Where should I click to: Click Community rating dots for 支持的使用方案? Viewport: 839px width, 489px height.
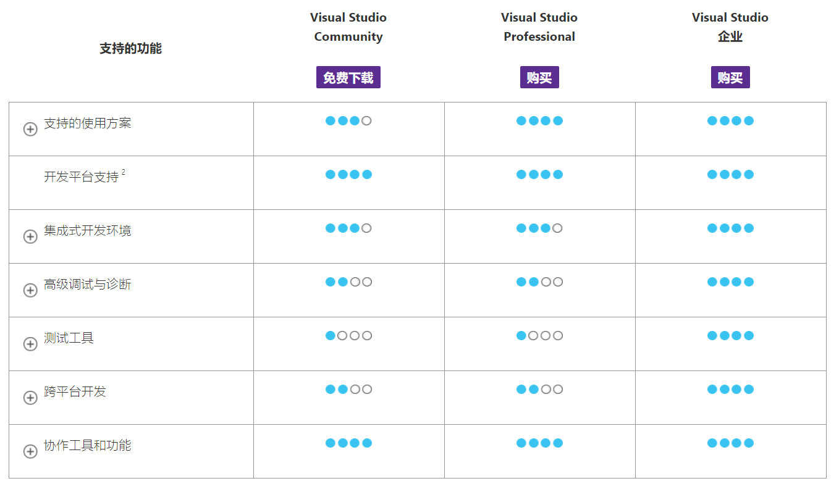coord(348,121)
